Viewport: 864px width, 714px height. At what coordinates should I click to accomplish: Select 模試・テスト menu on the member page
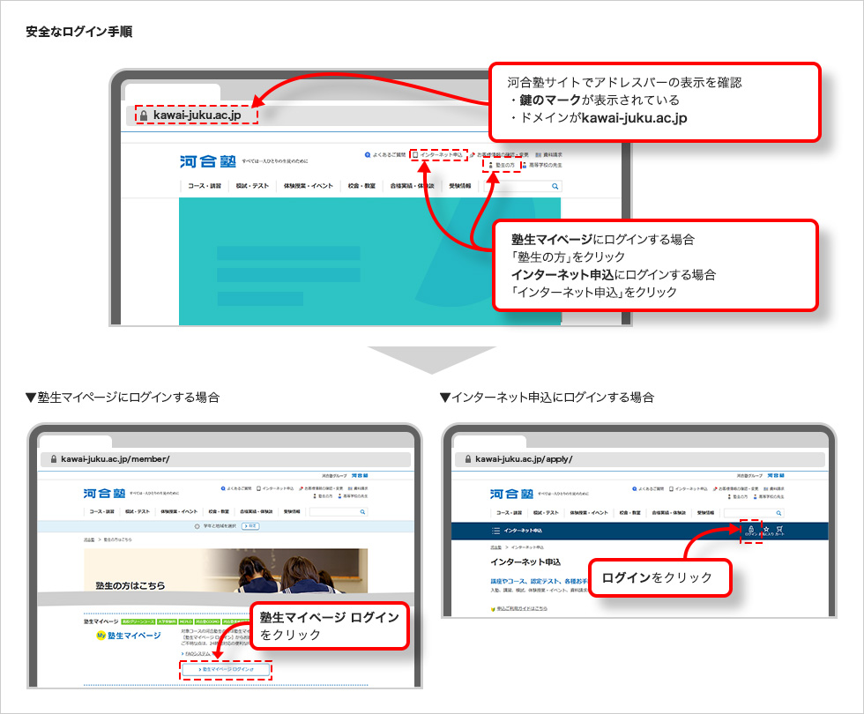[138, 512]
